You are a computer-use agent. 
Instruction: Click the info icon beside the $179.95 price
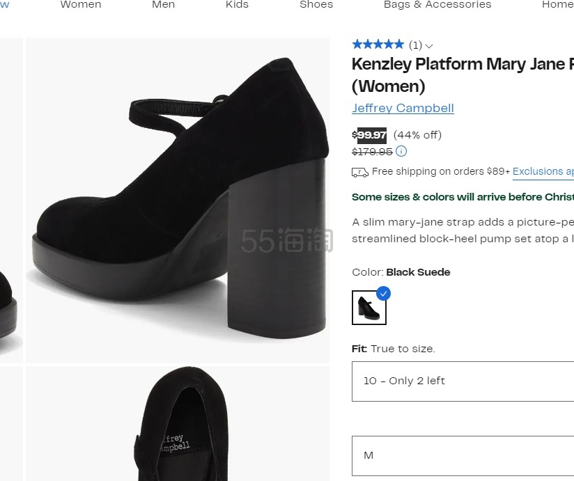(401, 151)
